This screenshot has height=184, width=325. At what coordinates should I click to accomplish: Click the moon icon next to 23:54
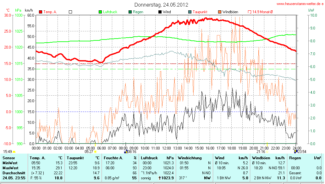click(x=295, y=151)
